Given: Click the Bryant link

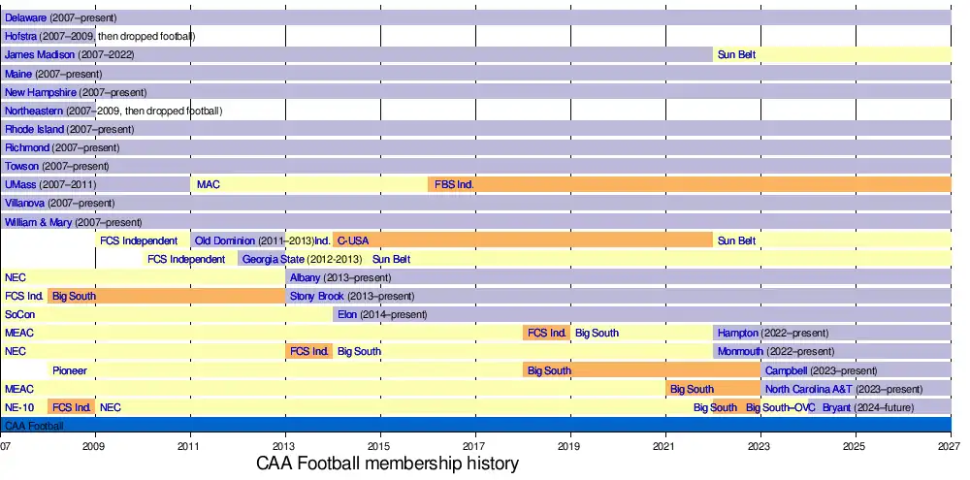Looking at the screenshot, I should [x=836, y=407].
